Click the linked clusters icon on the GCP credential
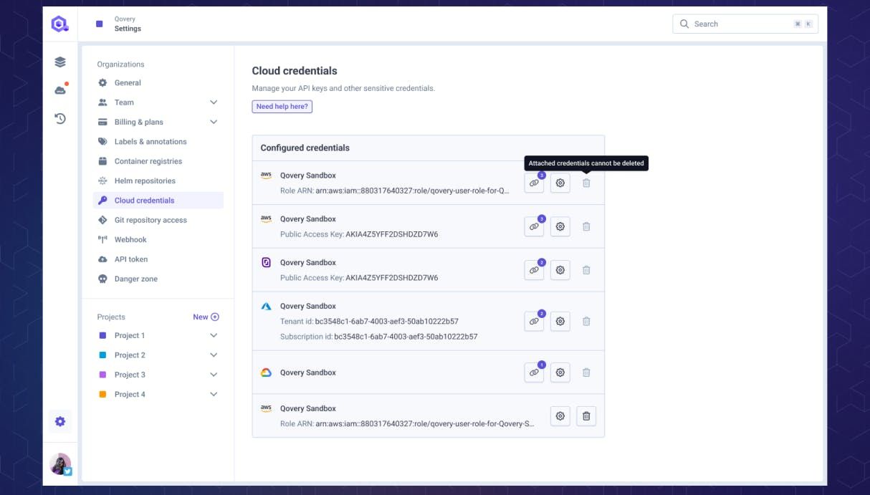This screenshot has width=870, height=495. (x=534, y=373)
